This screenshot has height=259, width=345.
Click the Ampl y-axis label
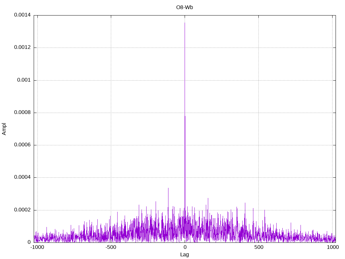point(4,129)
